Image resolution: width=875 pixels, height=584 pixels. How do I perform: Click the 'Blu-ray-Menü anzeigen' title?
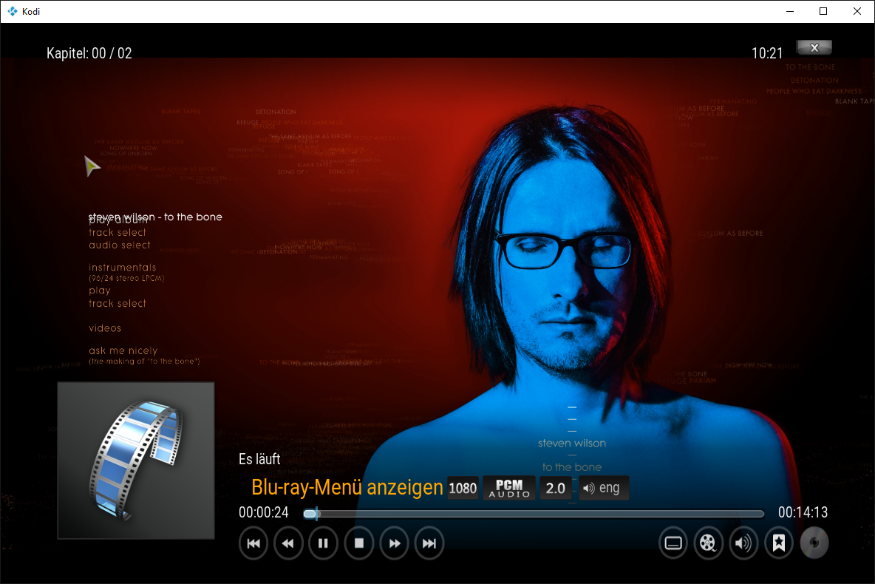click(x=347, y=487)
